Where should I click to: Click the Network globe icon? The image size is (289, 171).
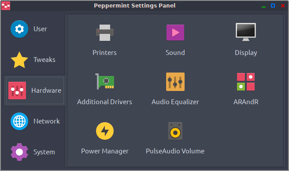point(19,121)
